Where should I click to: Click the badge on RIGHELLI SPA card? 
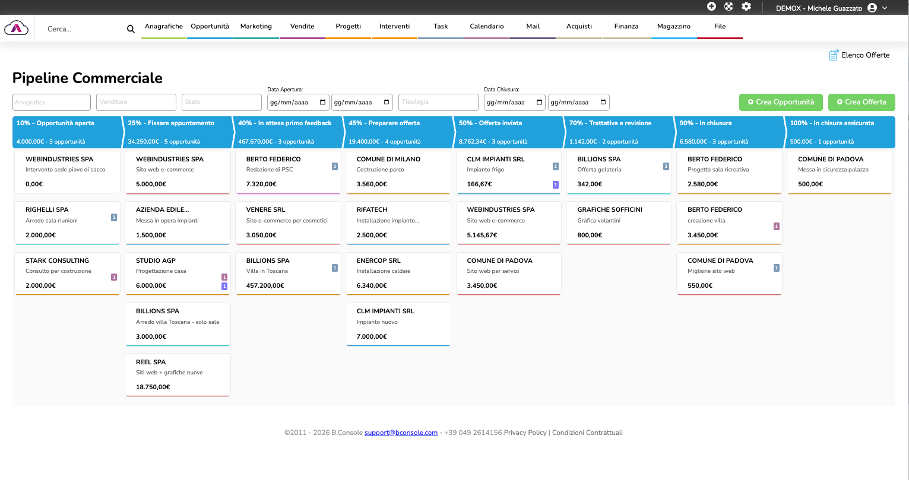(114, 218)
